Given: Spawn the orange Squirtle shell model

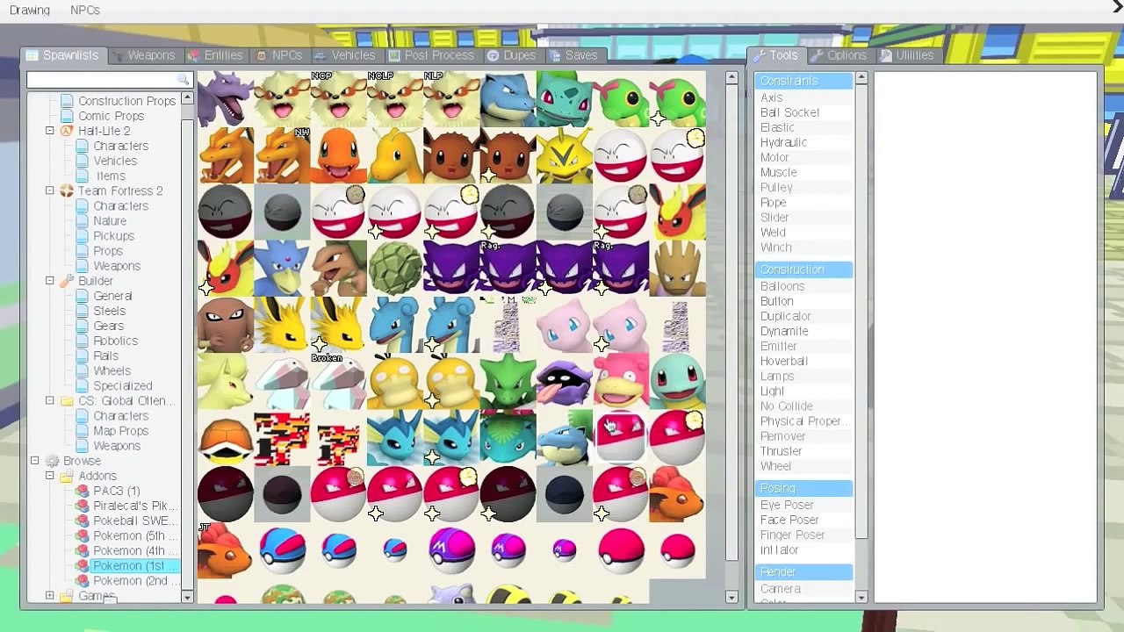Looking at the screenshot, I should coord(226,437).
